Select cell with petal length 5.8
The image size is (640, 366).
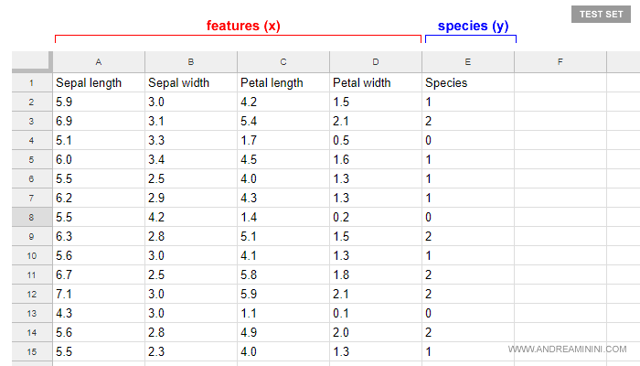point(283,274)
